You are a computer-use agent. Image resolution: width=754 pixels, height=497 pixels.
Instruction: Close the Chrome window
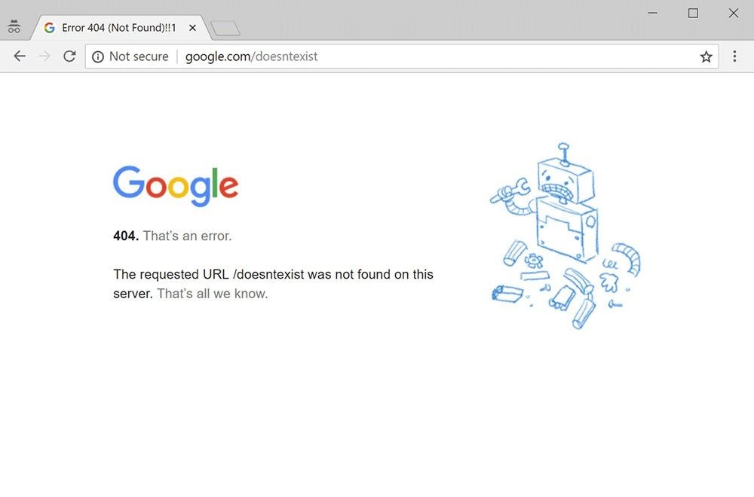[733, 13]
